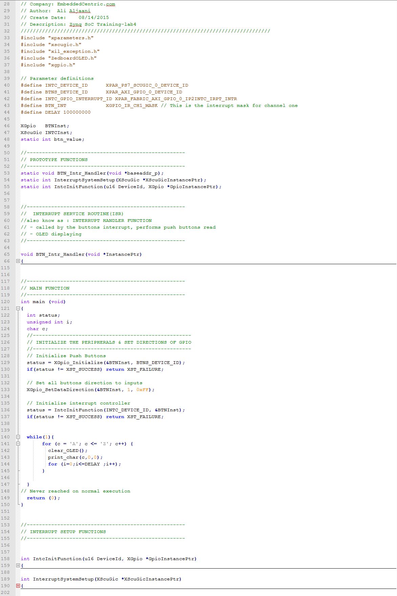397x596 pixels.
Task: Expand the IntcInitFunction body at line 159
Action: point(18,566)
